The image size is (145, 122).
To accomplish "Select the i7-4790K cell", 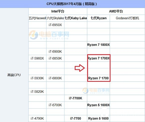I will [x=37, y=118].
